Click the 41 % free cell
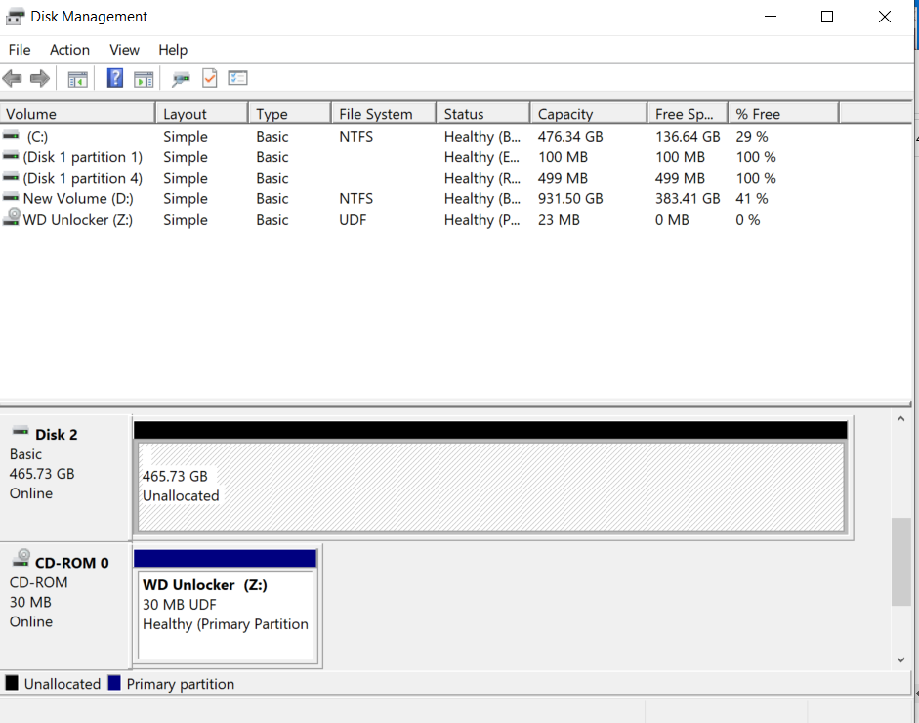 click(x=752, y=198)
